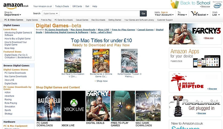
Task: Click the Go search button
Action: click(143, 14)
